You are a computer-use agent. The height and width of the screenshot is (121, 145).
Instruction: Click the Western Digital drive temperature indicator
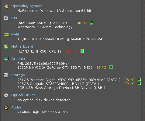click(139, 79)
